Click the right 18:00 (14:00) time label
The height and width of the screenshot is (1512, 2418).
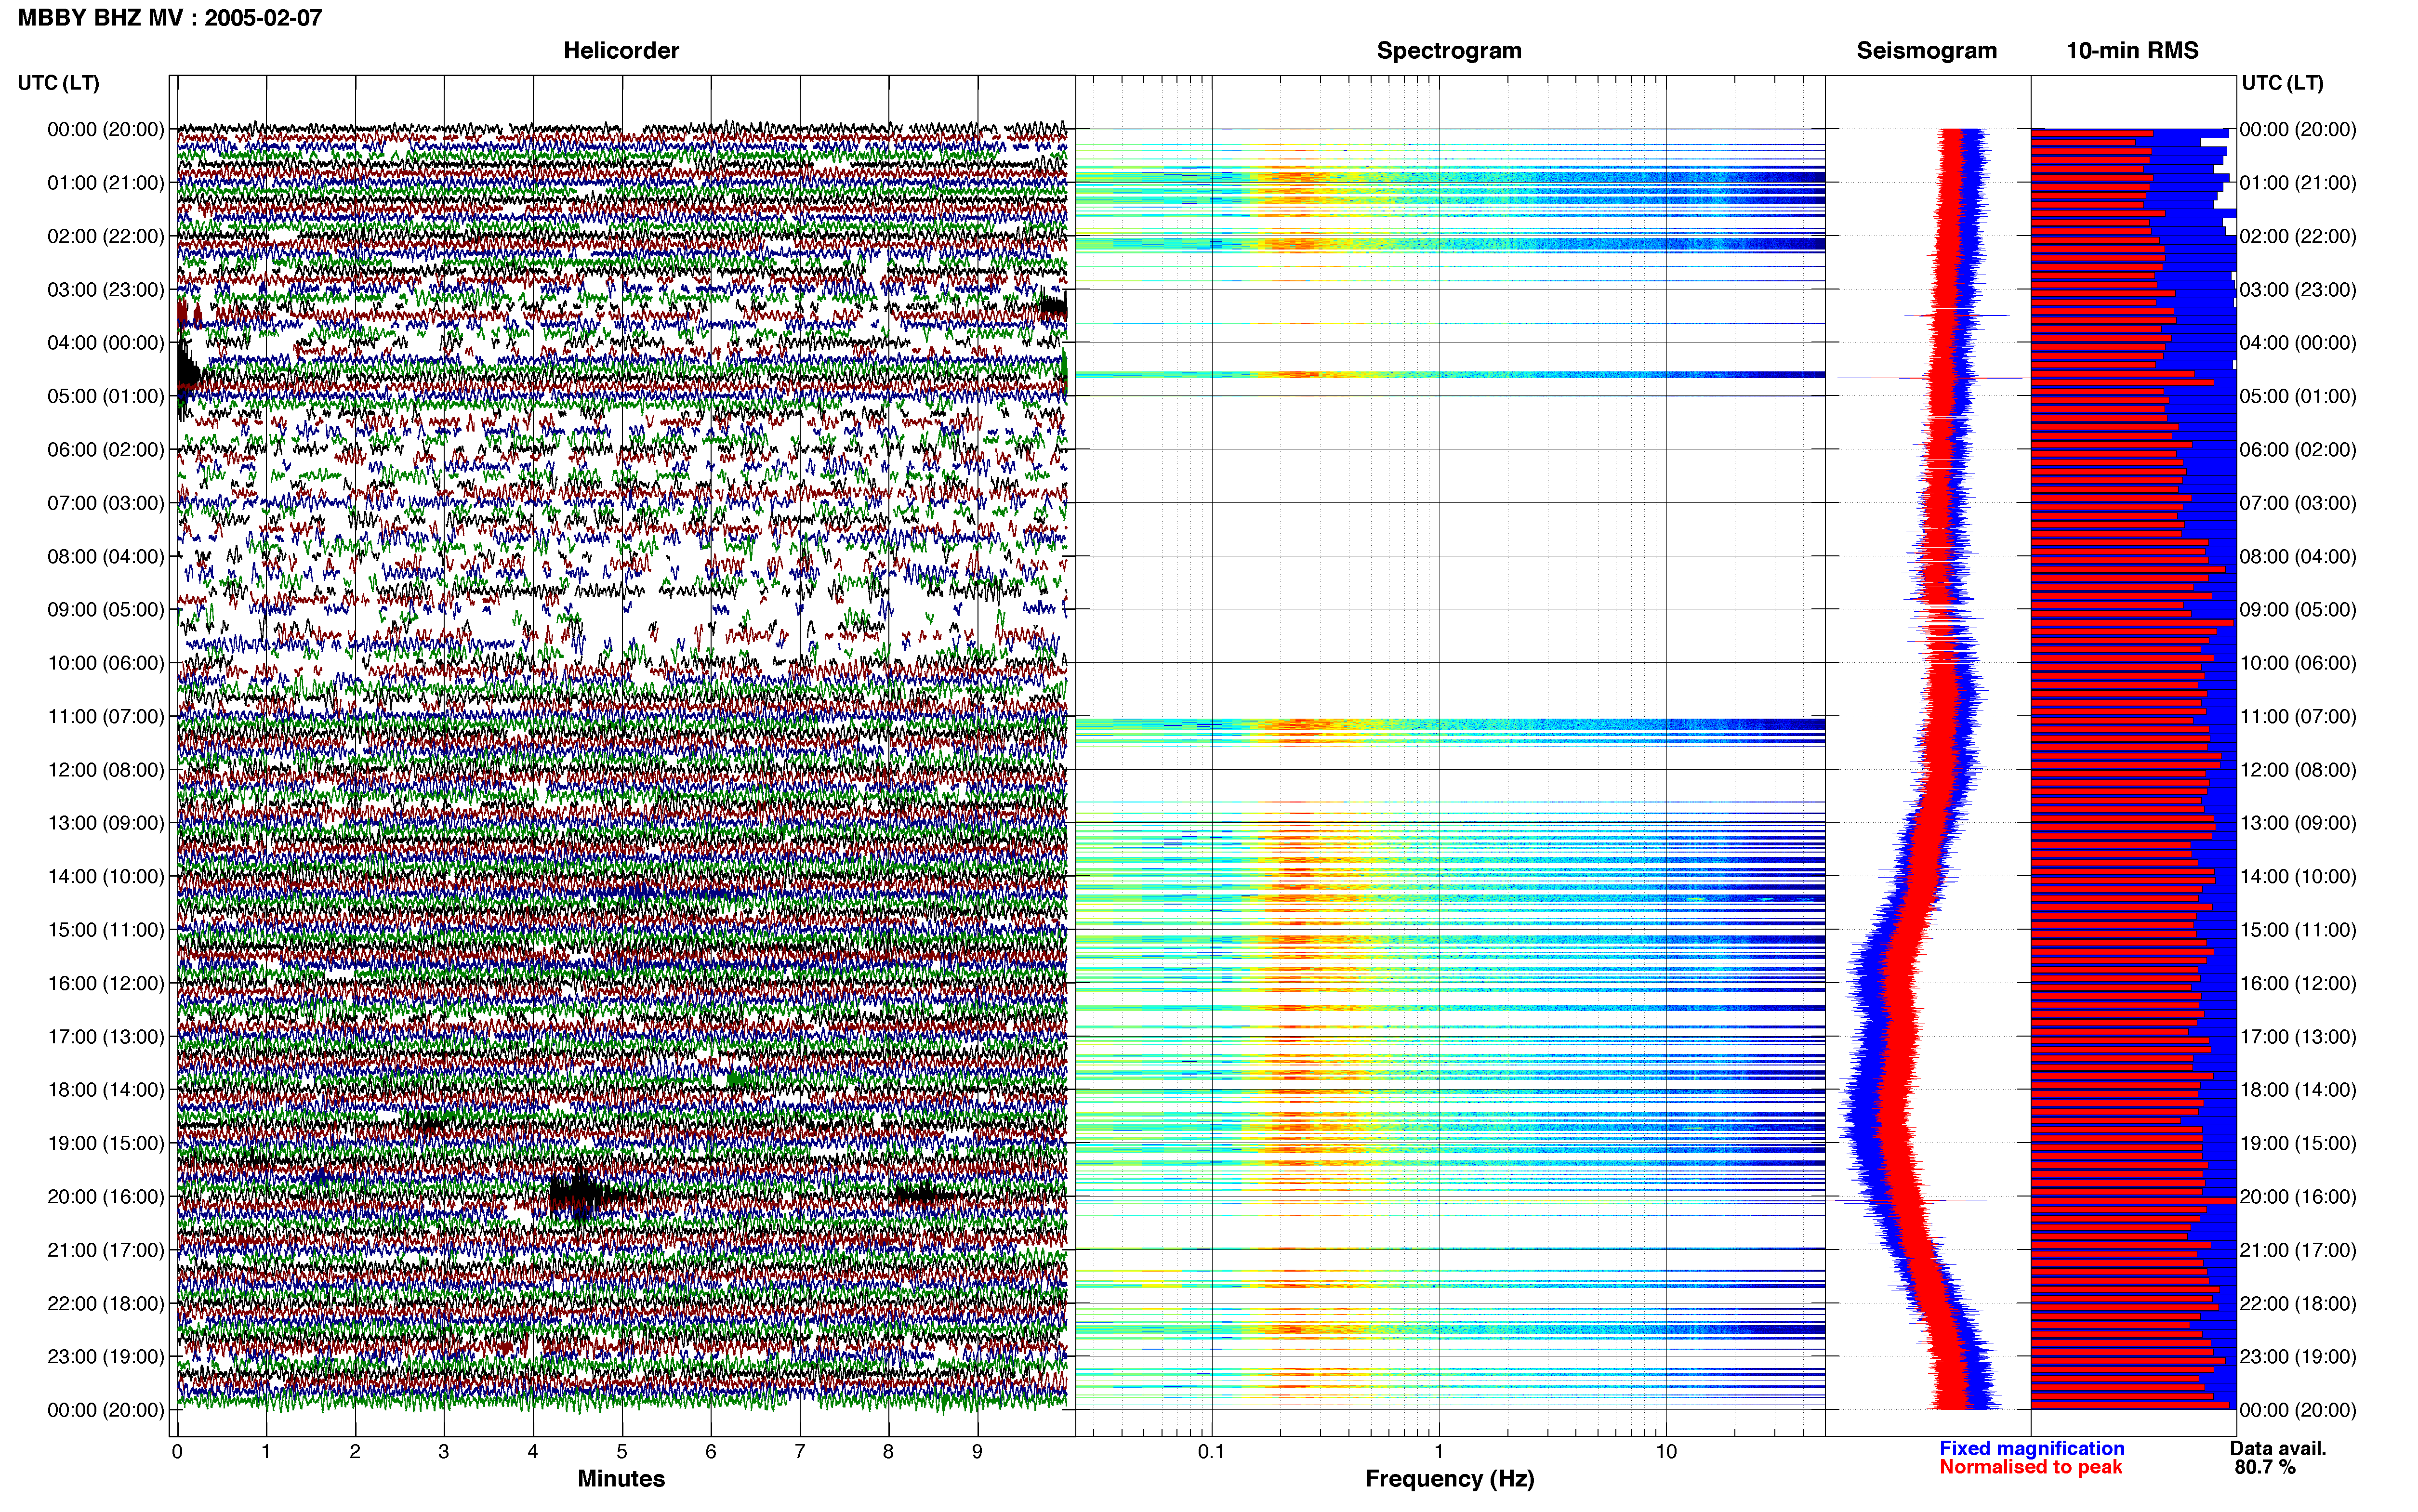pyautogui.click(x=2298, y=1089)
